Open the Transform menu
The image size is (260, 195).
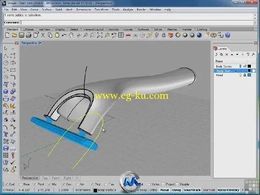[101, 10]
